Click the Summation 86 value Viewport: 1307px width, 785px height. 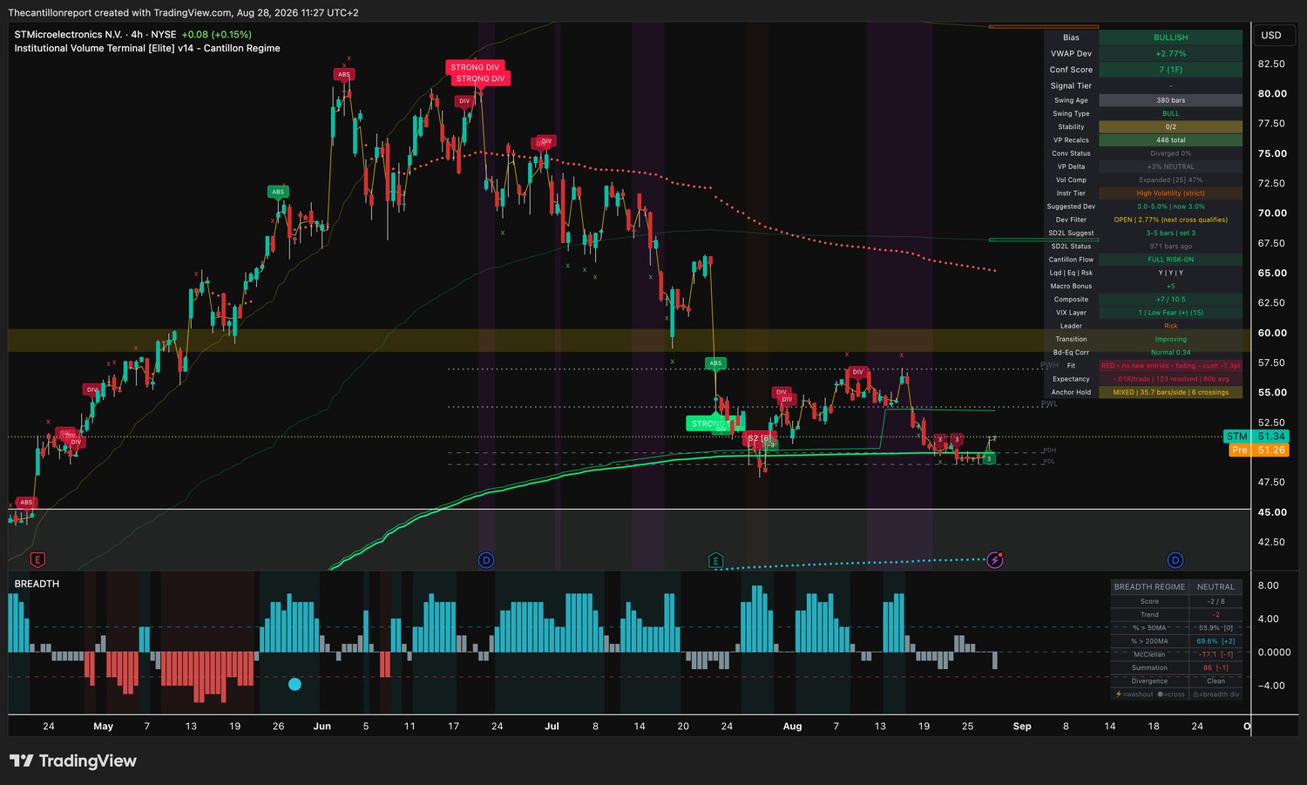pos(1216,667)
